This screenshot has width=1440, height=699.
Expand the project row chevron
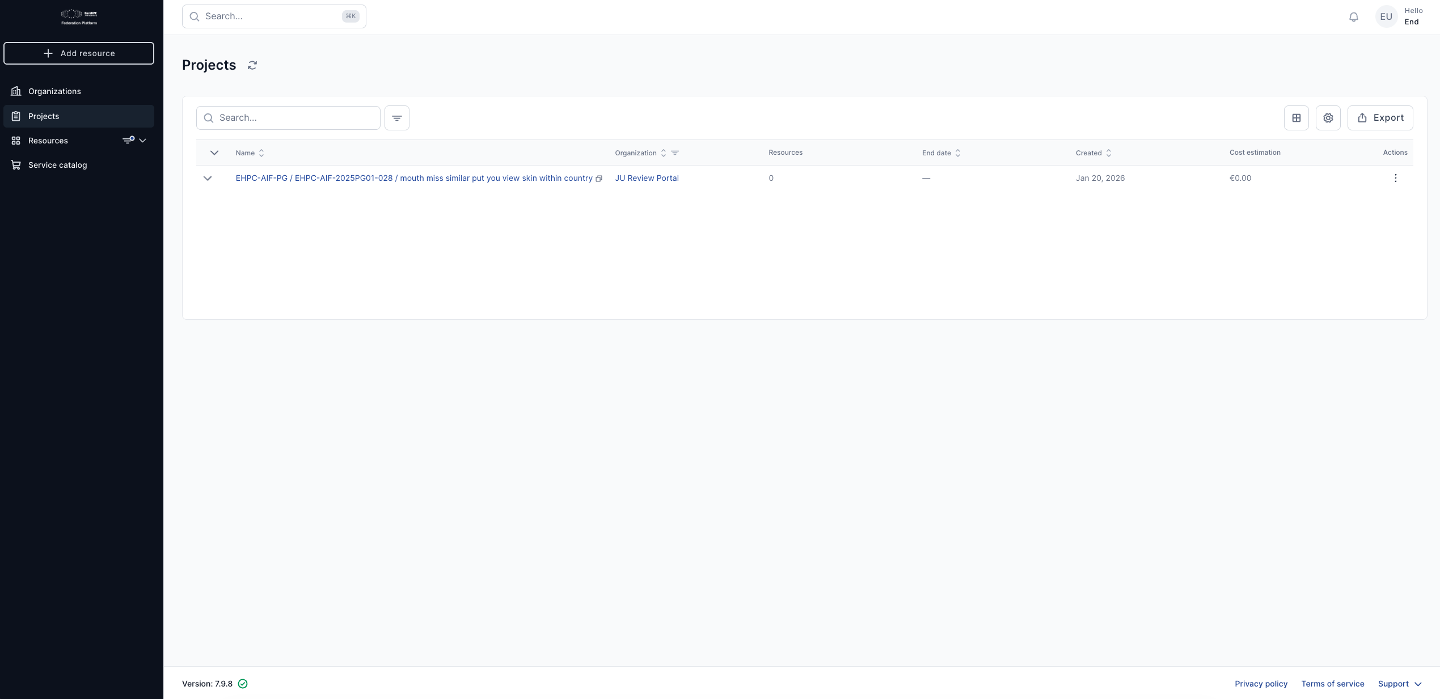pyautogui.click(x=208, y=178)
